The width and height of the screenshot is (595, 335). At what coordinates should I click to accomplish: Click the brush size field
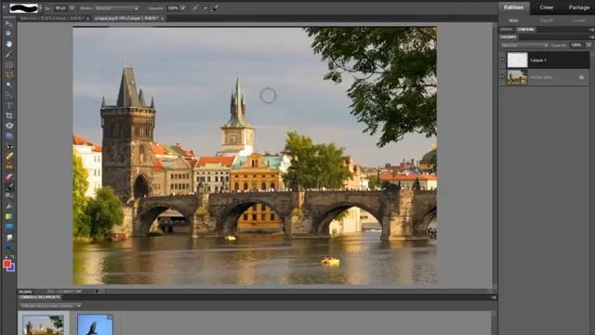point(60,8)
